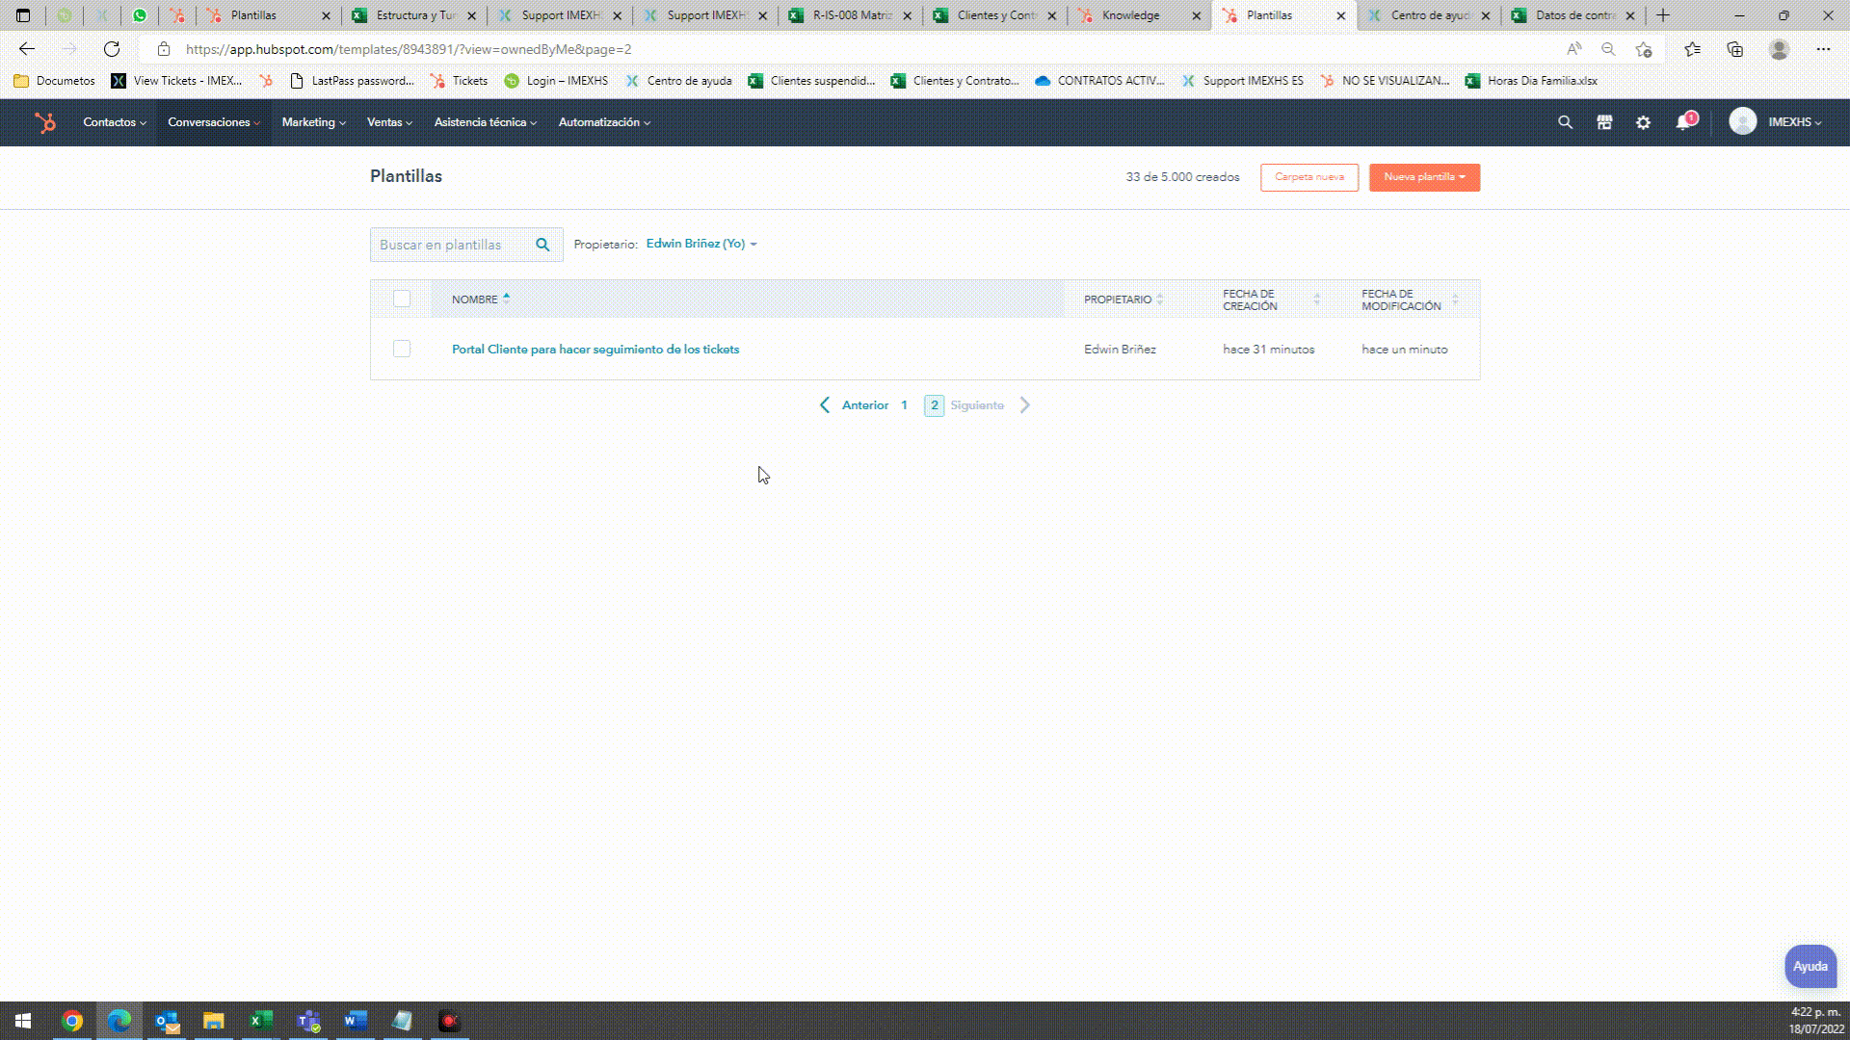Select the Portal Cliente template checkbox
Viewport: 1850px width, 1040px height.
(402, 349)
